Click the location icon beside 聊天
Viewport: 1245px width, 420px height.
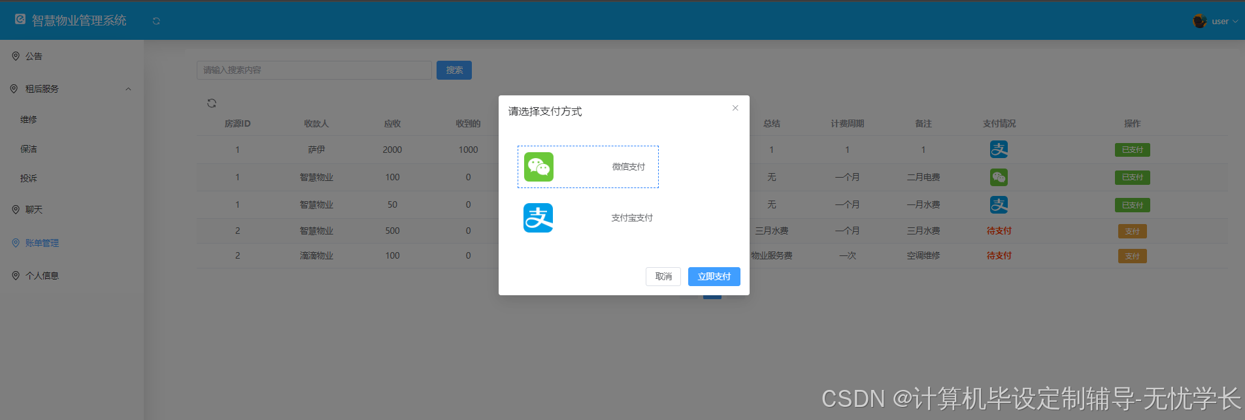point(16,210)
